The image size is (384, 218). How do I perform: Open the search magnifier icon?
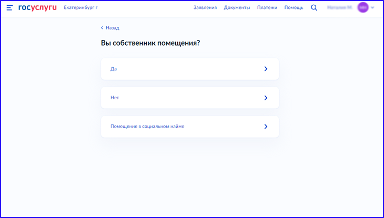314,8
